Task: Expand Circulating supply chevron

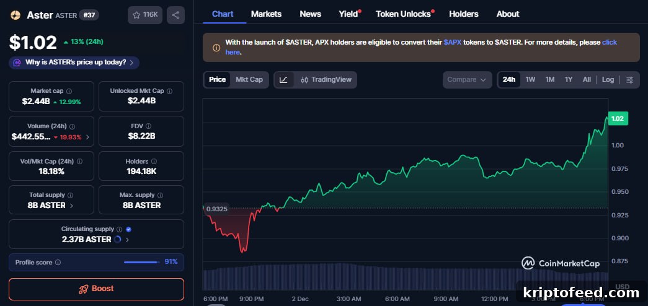Action: (127, 240)
